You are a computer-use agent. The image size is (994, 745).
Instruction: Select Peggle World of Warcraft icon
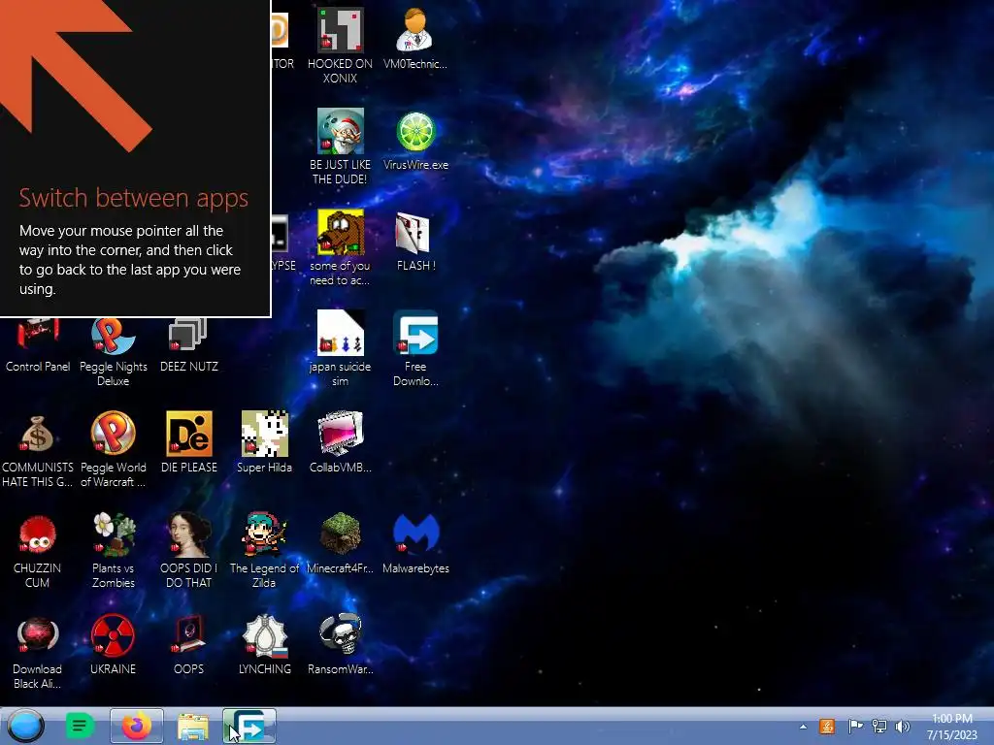pos(113,434)
